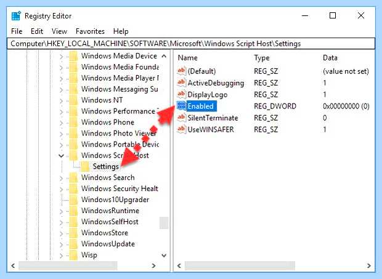Select the UseWINSAFER value name
The width and height of the screenshot is (382, 279).
click(x=211, y=129)
